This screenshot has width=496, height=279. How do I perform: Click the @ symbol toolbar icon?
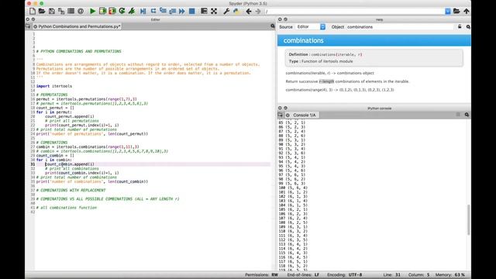(x=81, y=11)
